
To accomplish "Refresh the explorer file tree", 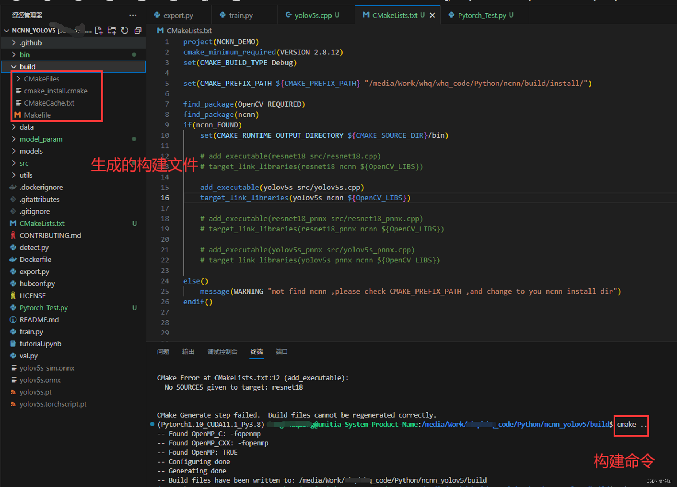I will [x=125, y=30].
